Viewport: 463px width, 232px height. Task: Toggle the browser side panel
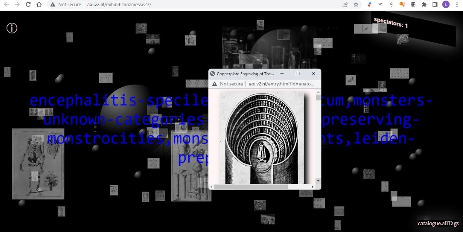click(435, 5)
